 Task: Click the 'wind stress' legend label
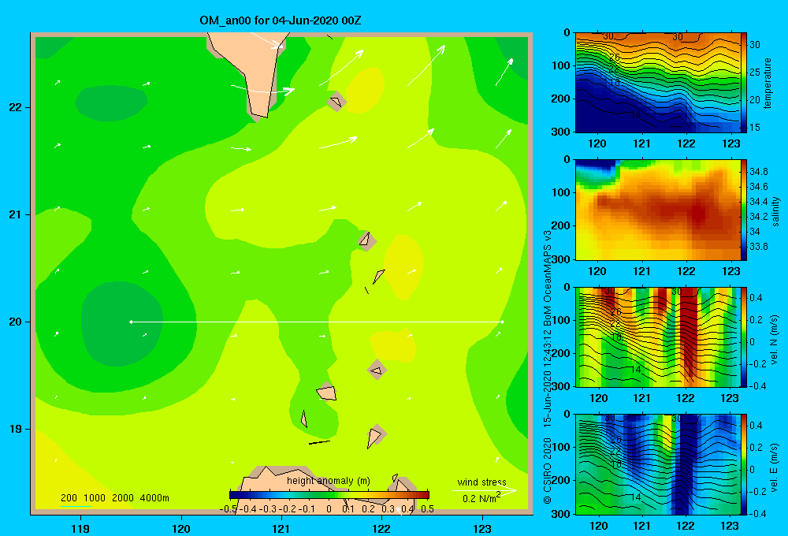coord(481,482)
